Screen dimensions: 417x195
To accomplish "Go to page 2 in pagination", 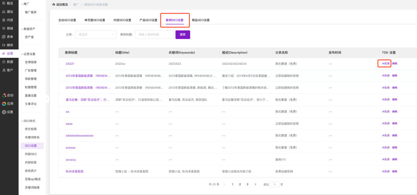I will pos(240,185).
